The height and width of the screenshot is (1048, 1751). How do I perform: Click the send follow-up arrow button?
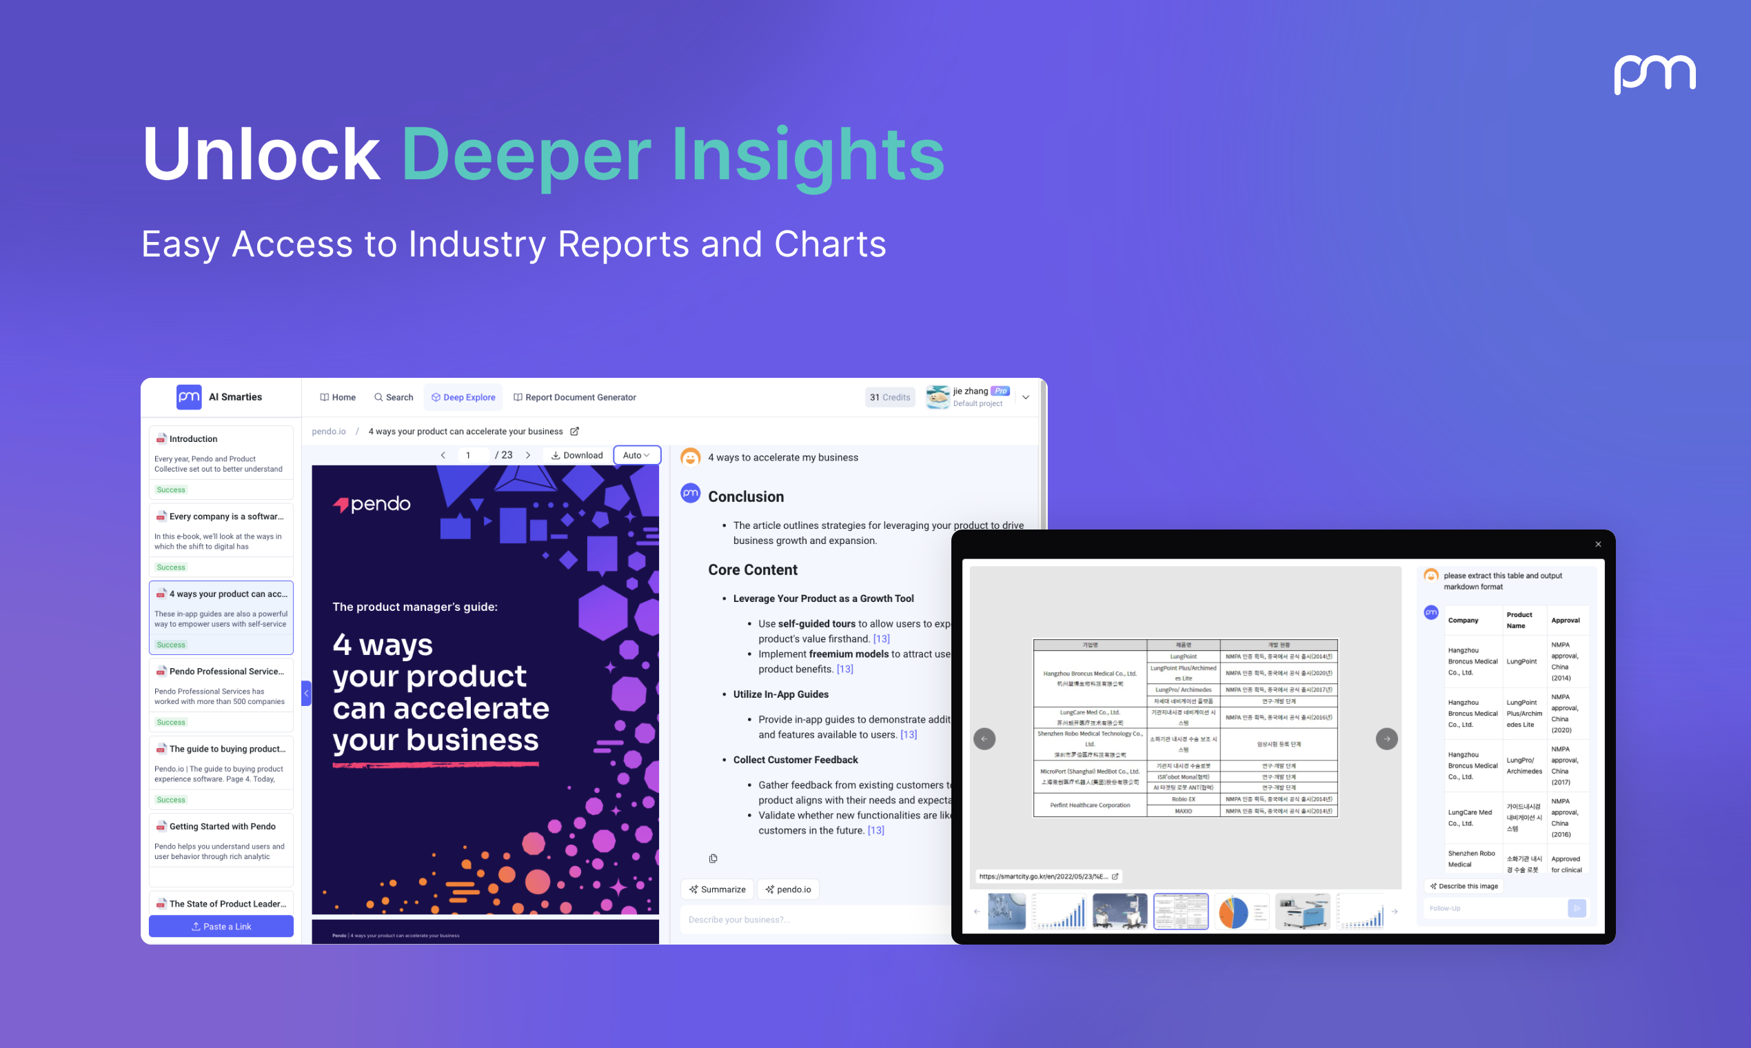tap(1577, 908)
